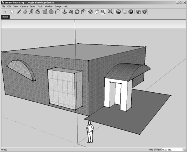This screenshot has width=187, height=152.
Task: Select the Move tool
Action: [71, 12]
